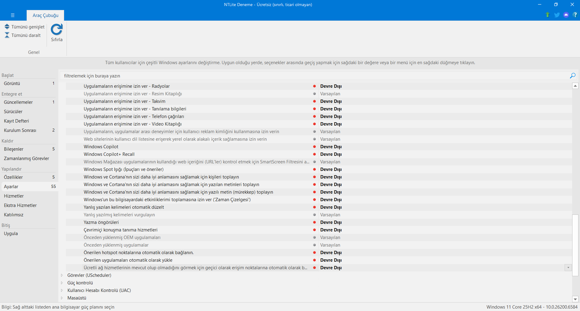
Task: Click Devre Dışı value for Zaman Çizelgesi row
Action: pyautogui.click(x=331, y=200)
